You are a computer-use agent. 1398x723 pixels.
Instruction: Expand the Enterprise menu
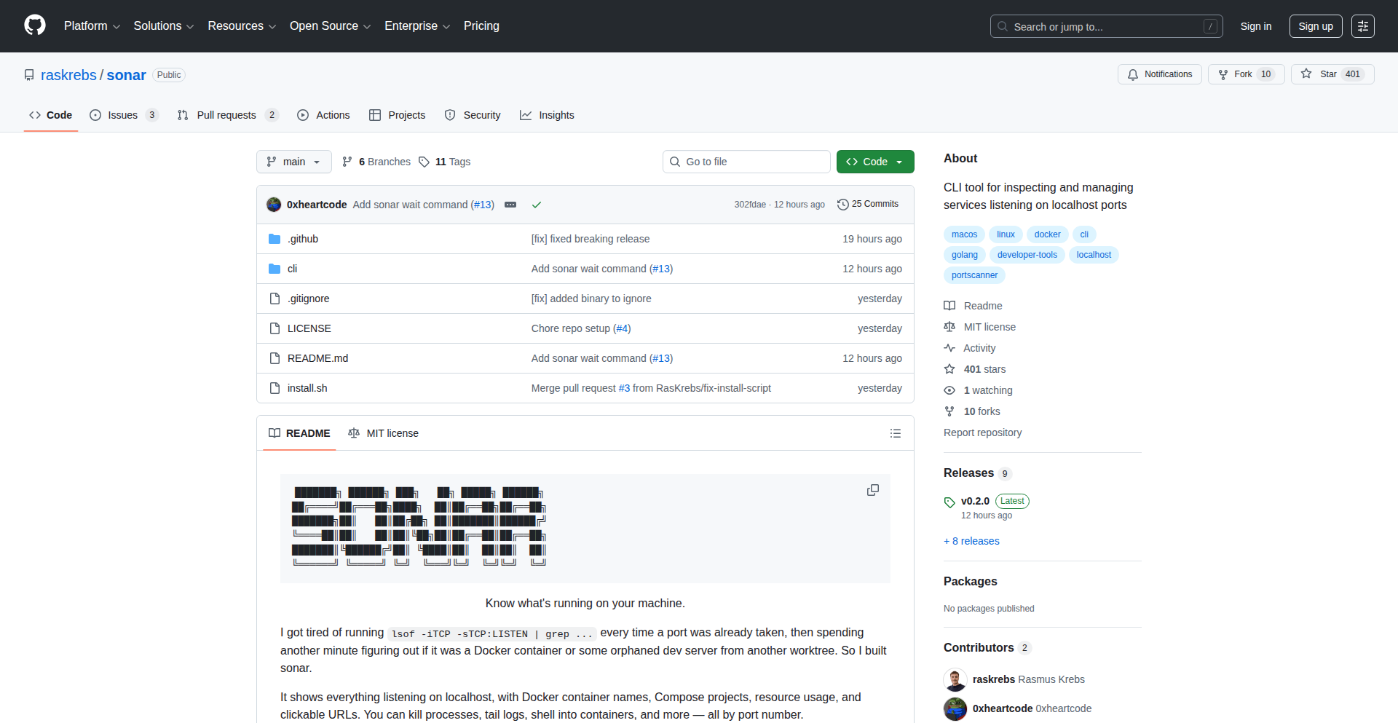(417, 25)
